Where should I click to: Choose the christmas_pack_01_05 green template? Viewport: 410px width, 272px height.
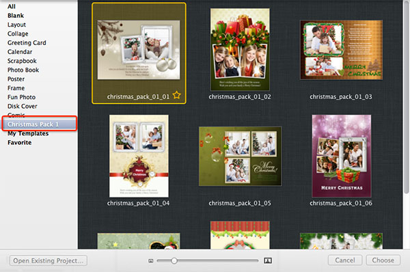240,156
